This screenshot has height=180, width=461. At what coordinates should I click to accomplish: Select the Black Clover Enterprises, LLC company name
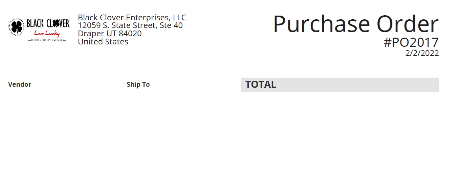132,18
